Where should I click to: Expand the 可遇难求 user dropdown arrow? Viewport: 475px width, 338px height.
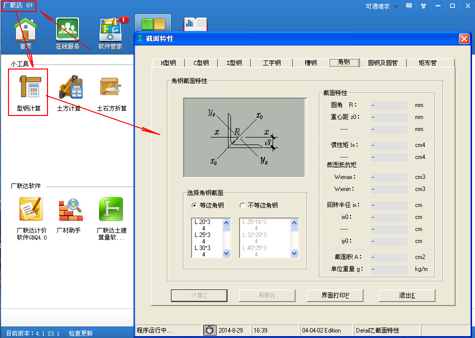[x=395, y=6]
